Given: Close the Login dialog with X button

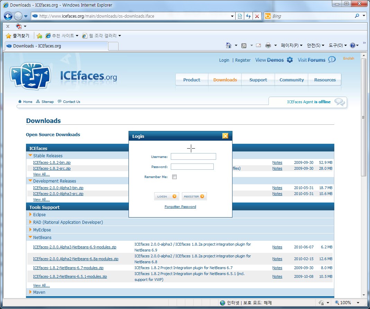Looking at the screenshot, I should [225, 136].
